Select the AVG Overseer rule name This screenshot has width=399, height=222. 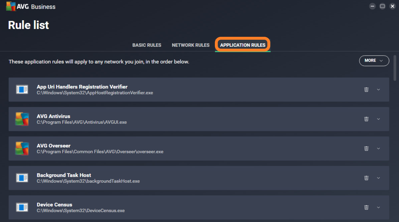coord(54,146)
